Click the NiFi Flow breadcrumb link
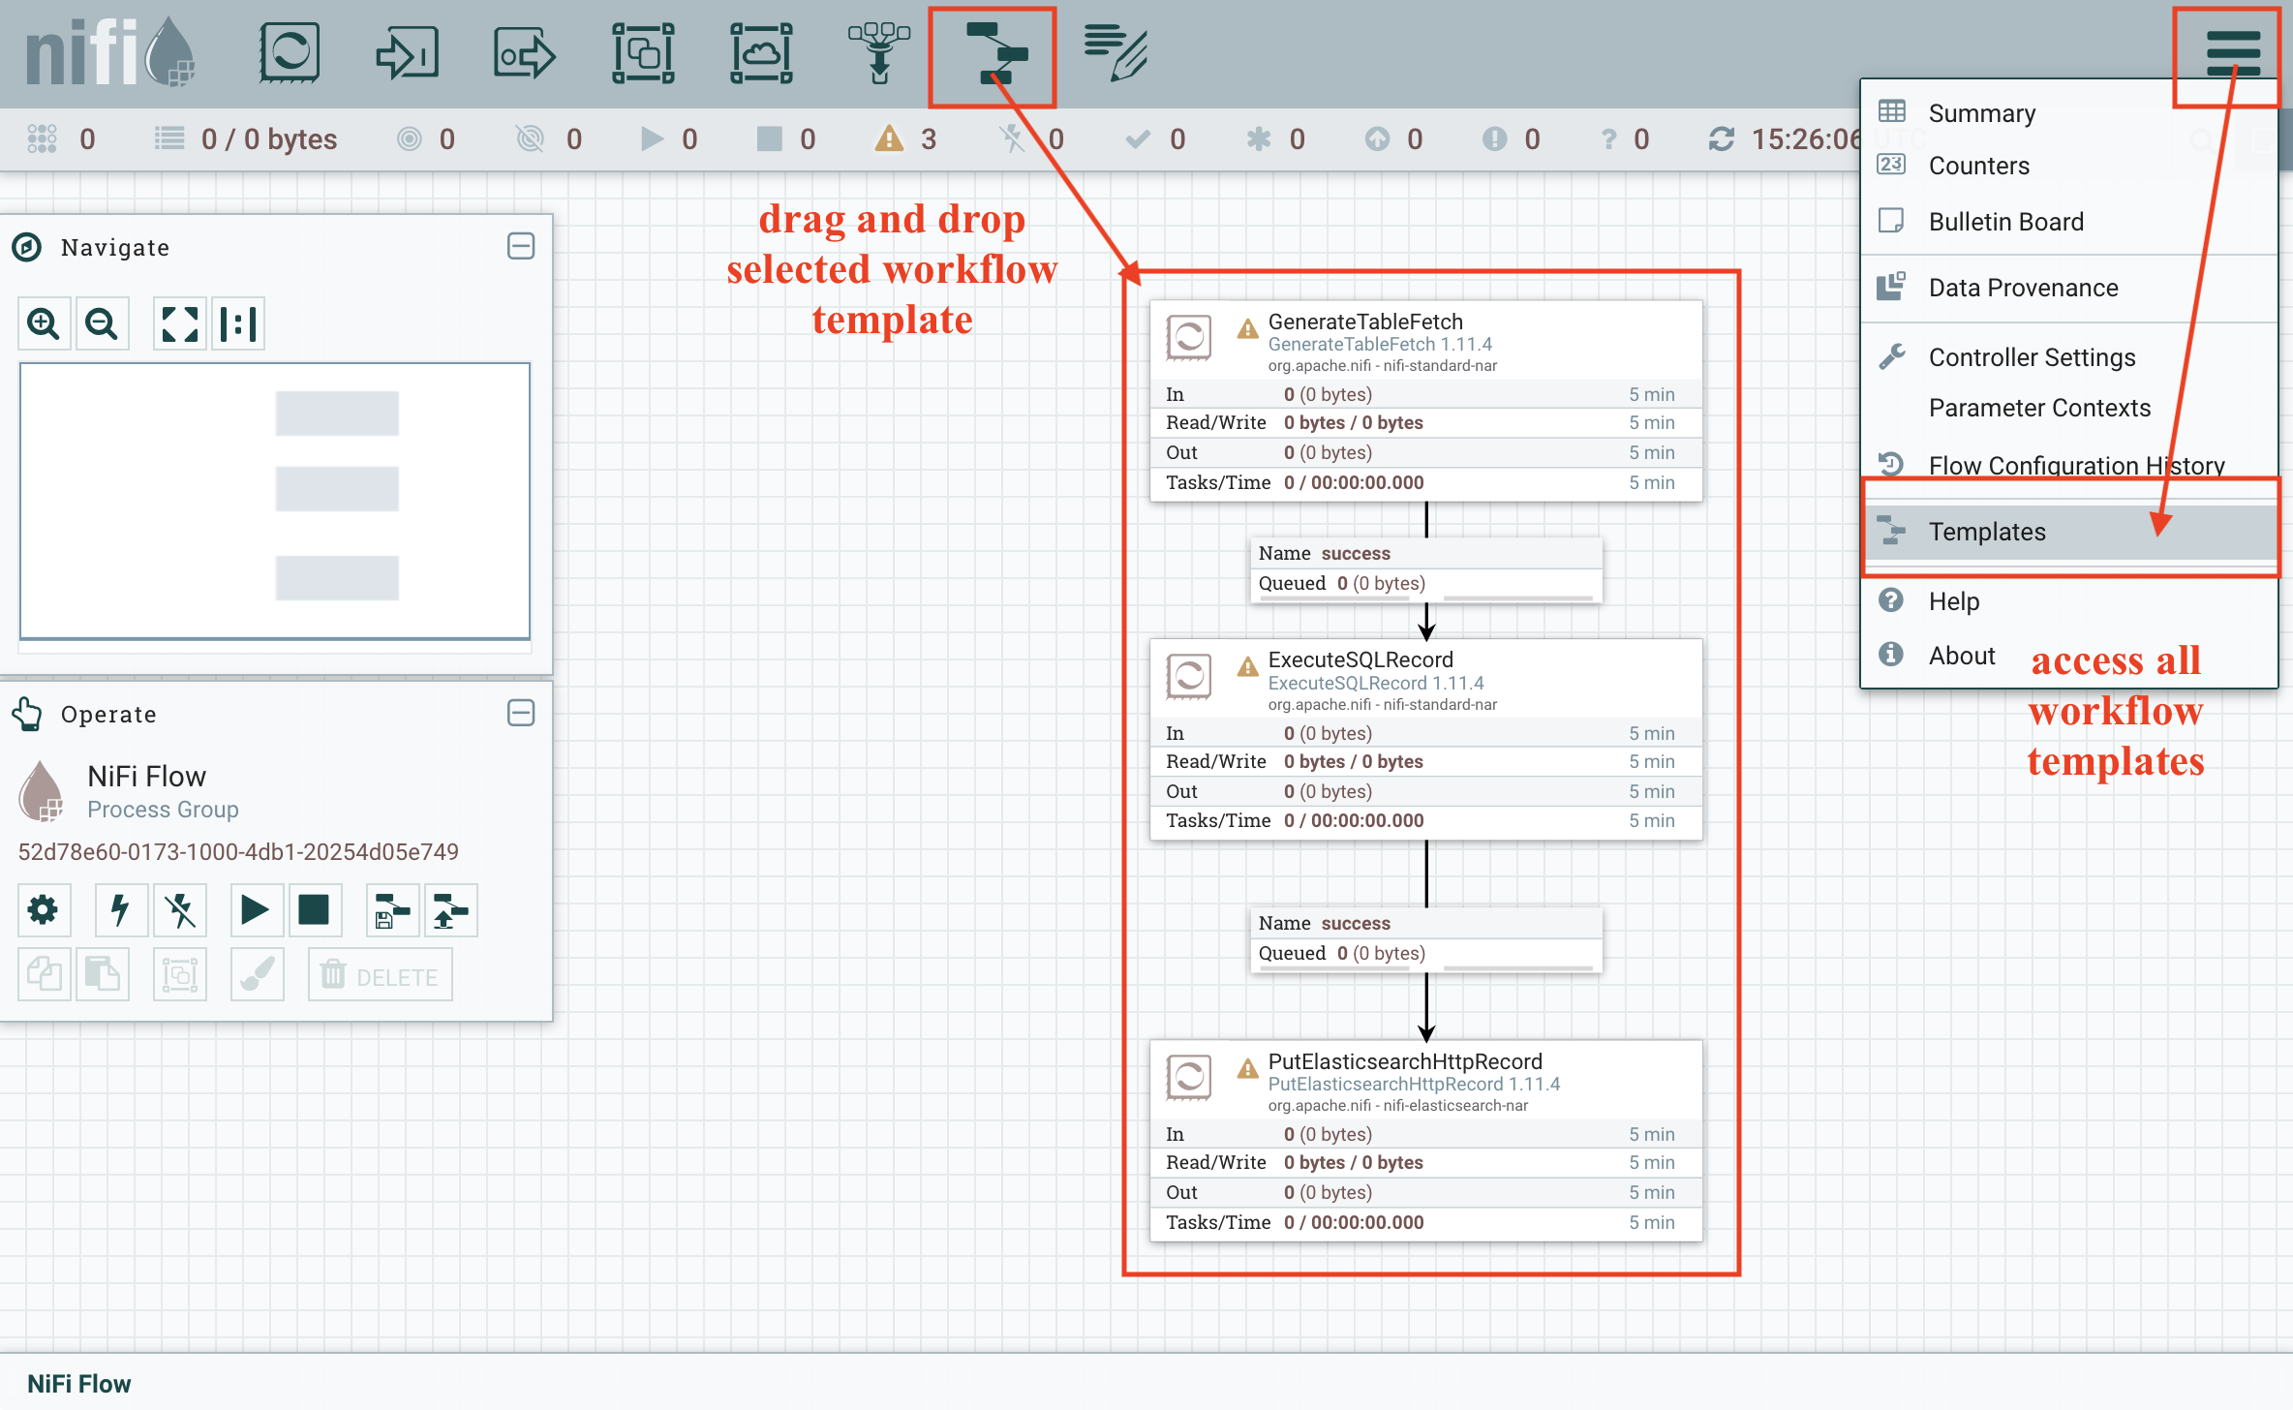2293x1410 pixels. coord(78,1384)
